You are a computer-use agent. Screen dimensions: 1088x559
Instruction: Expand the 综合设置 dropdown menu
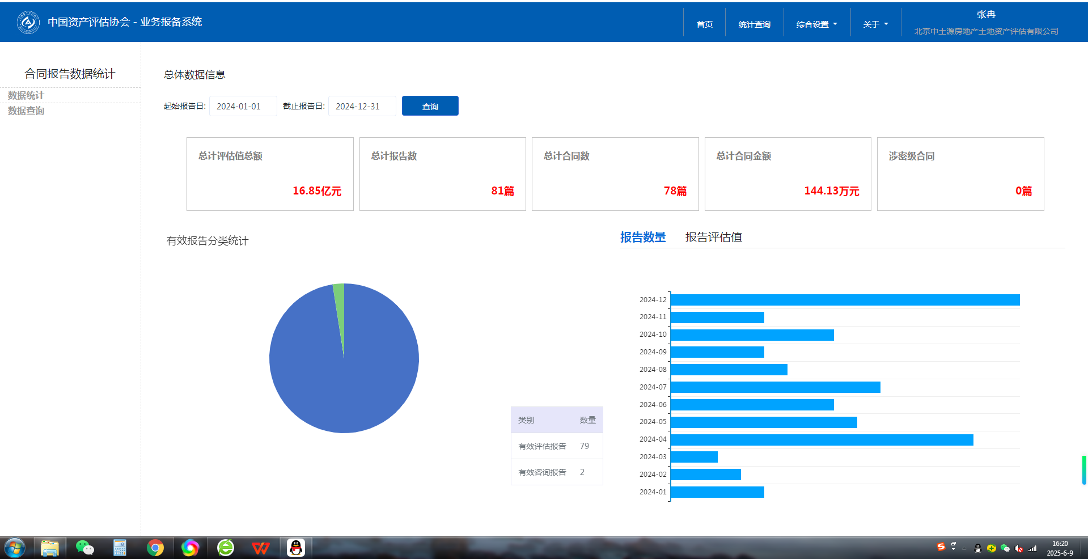click(816, 24)
